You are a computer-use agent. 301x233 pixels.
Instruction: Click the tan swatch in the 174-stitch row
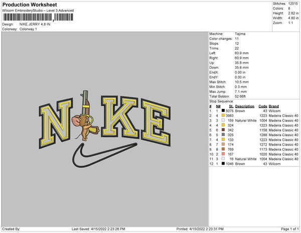[x=223, y=144]
